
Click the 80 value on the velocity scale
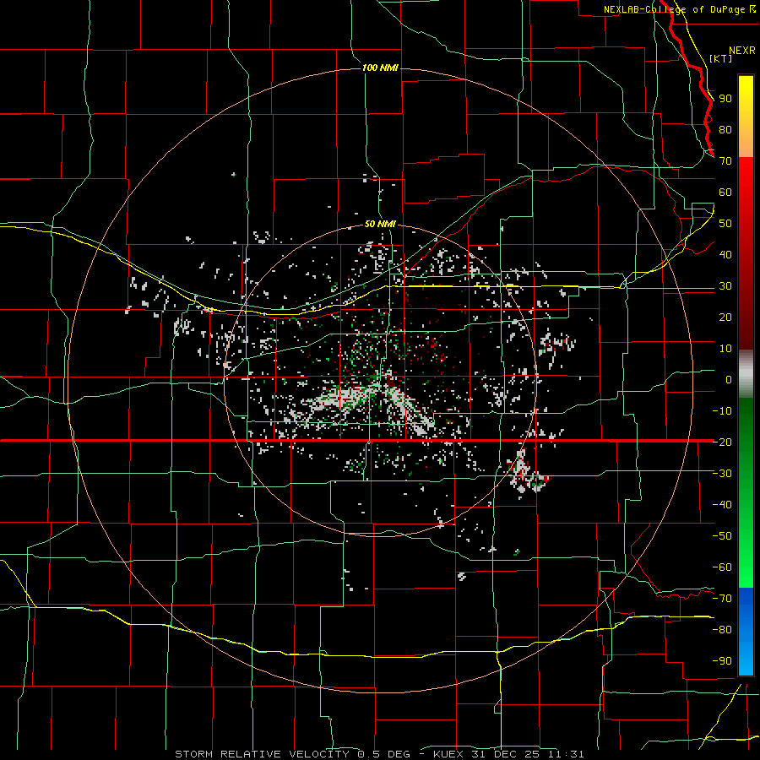(725, 129)
